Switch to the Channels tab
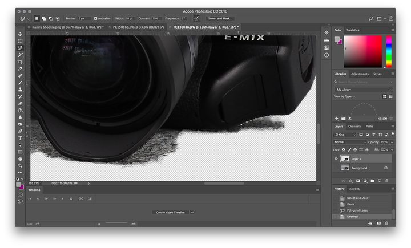This screenshot has height=248, width=411. (x=354, y=126)
